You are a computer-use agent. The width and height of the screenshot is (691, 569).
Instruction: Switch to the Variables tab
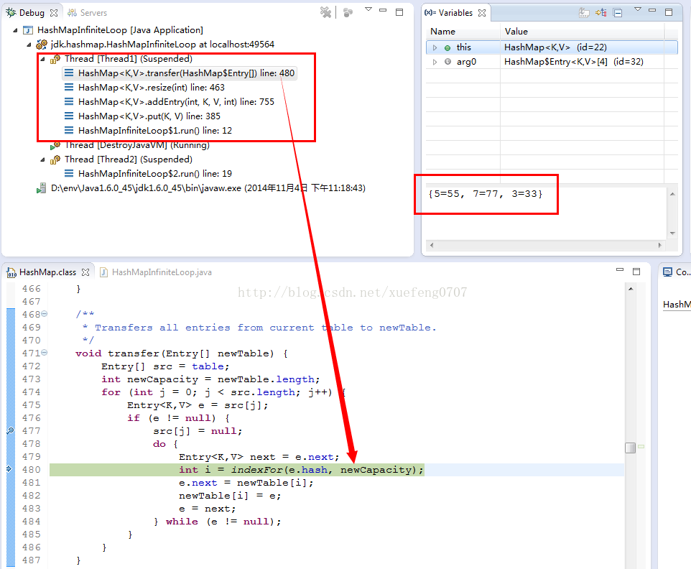pyautogui.click(x=455, y=13)
